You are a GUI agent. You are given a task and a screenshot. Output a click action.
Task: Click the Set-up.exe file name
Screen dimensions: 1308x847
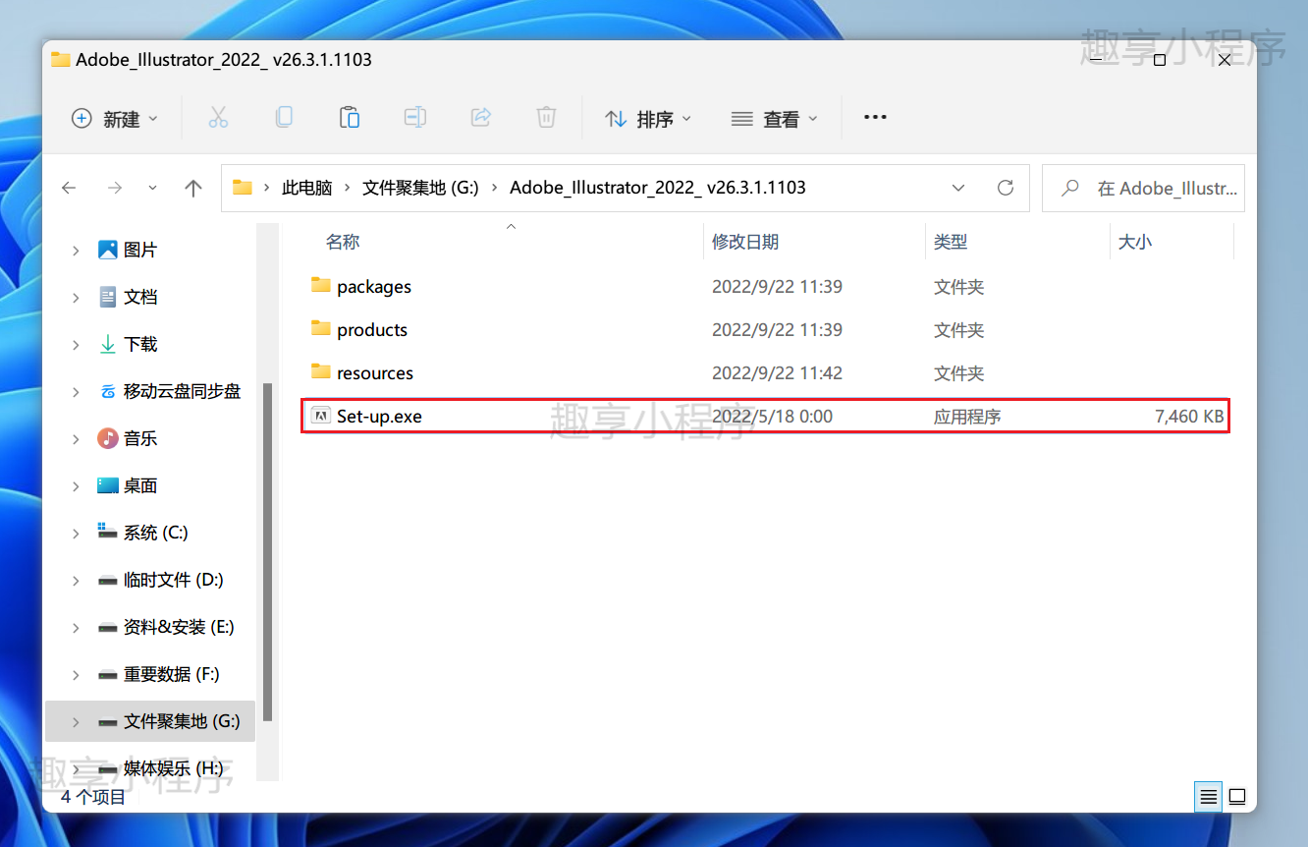tap(379, 417)
